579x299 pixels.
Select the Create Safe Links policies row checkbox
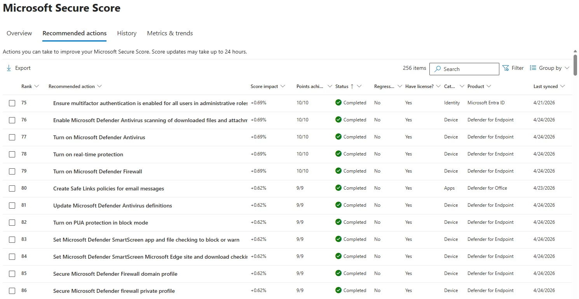point(12,188)
